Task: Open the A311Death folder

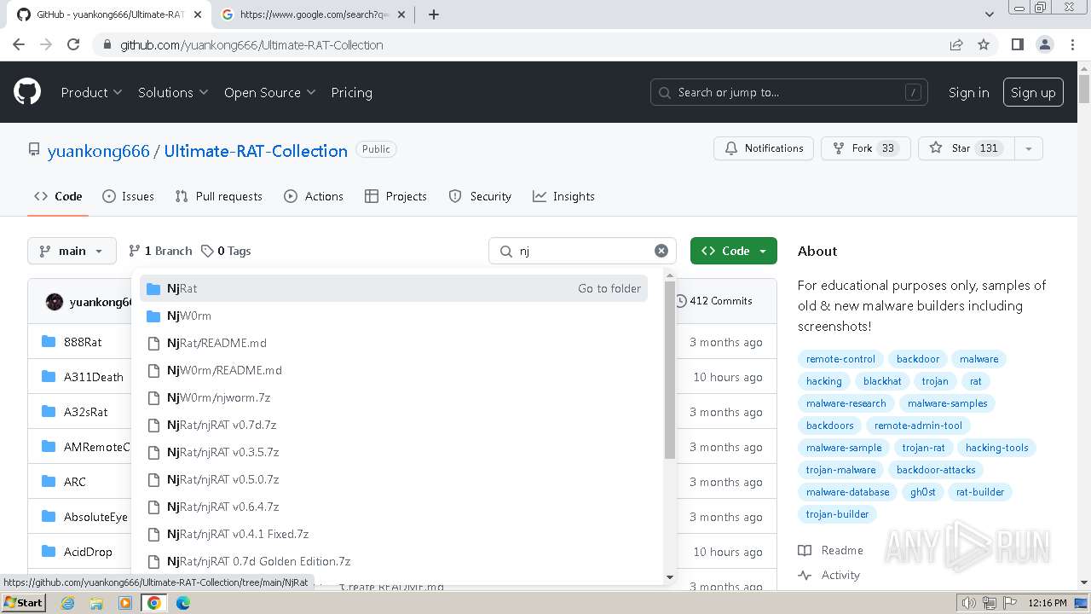Action: [x=94, y=377]
